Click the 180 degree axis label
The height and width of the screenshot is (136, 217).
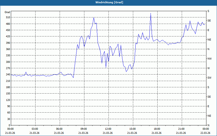[8, 87]
